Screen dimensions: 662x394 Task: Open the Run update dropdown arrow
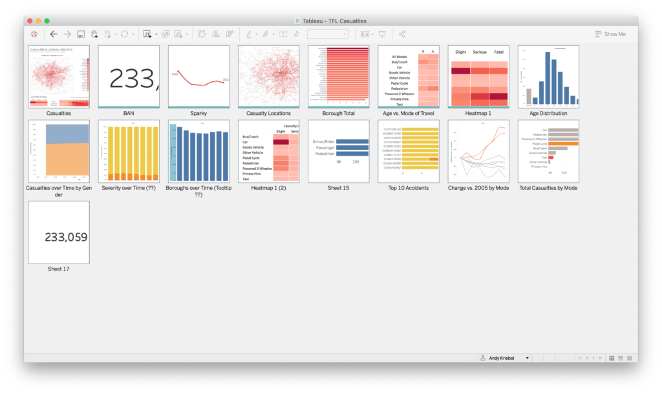point(133,35)
